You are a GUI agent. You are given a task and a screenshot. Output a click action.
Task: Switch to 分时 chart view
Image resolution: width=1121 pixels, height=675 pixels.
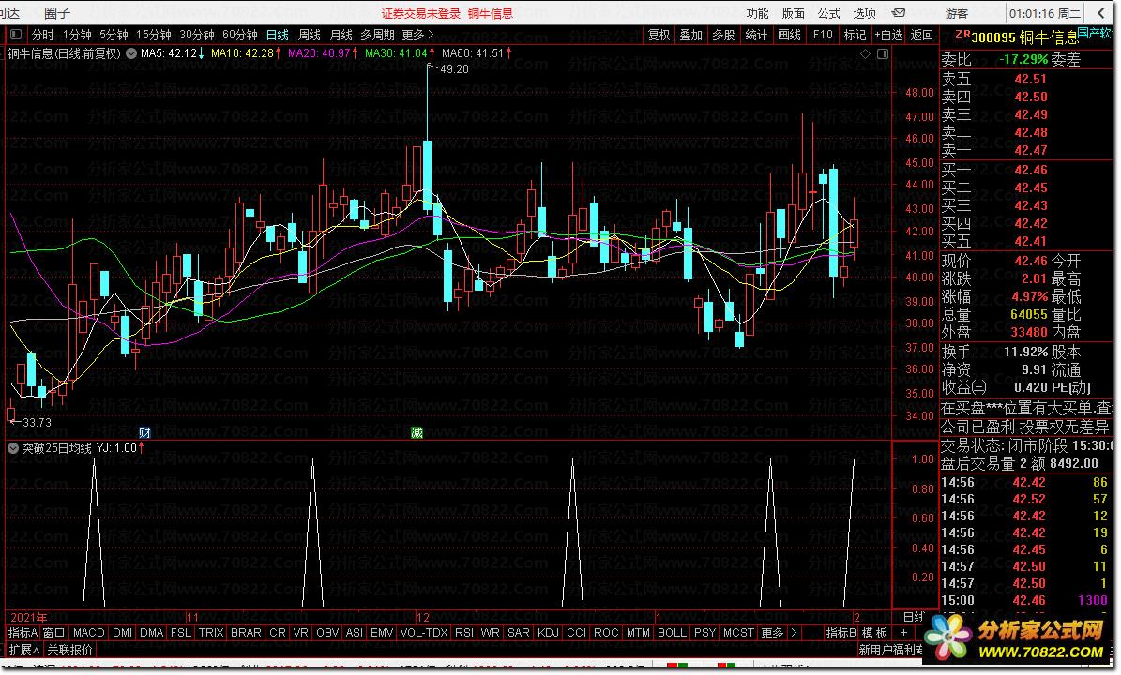[43, 35]
